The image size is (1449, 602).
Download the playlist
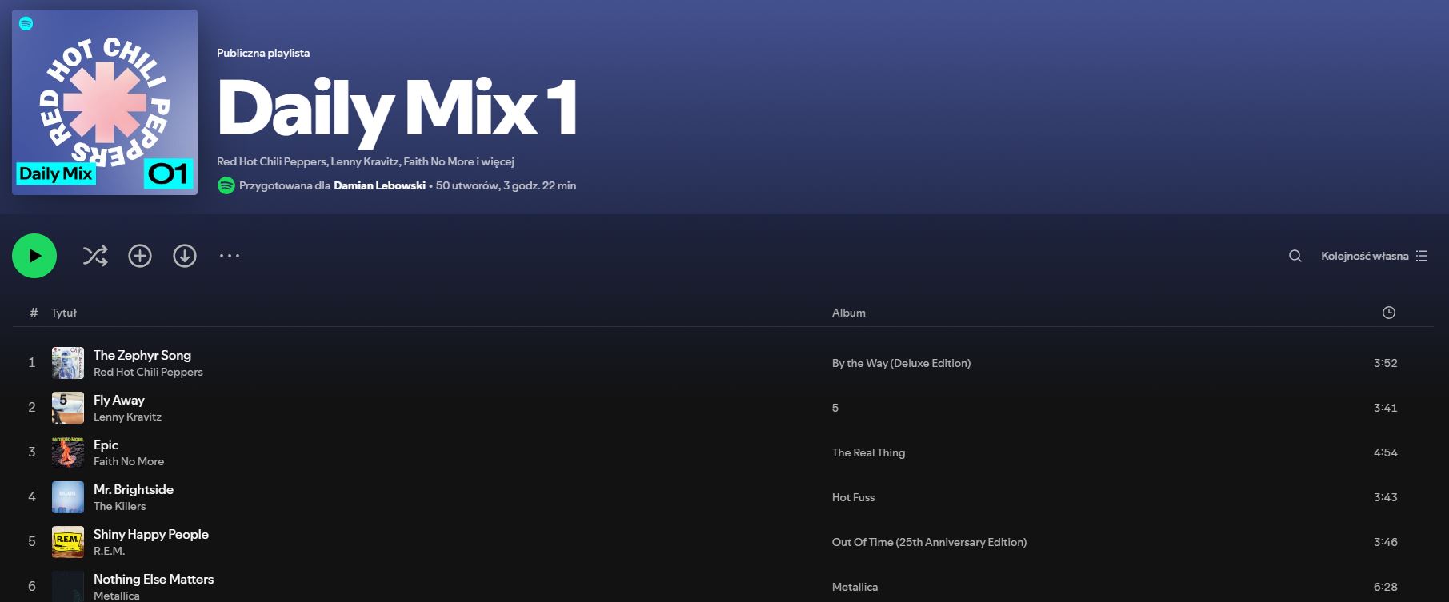point(185,256)
